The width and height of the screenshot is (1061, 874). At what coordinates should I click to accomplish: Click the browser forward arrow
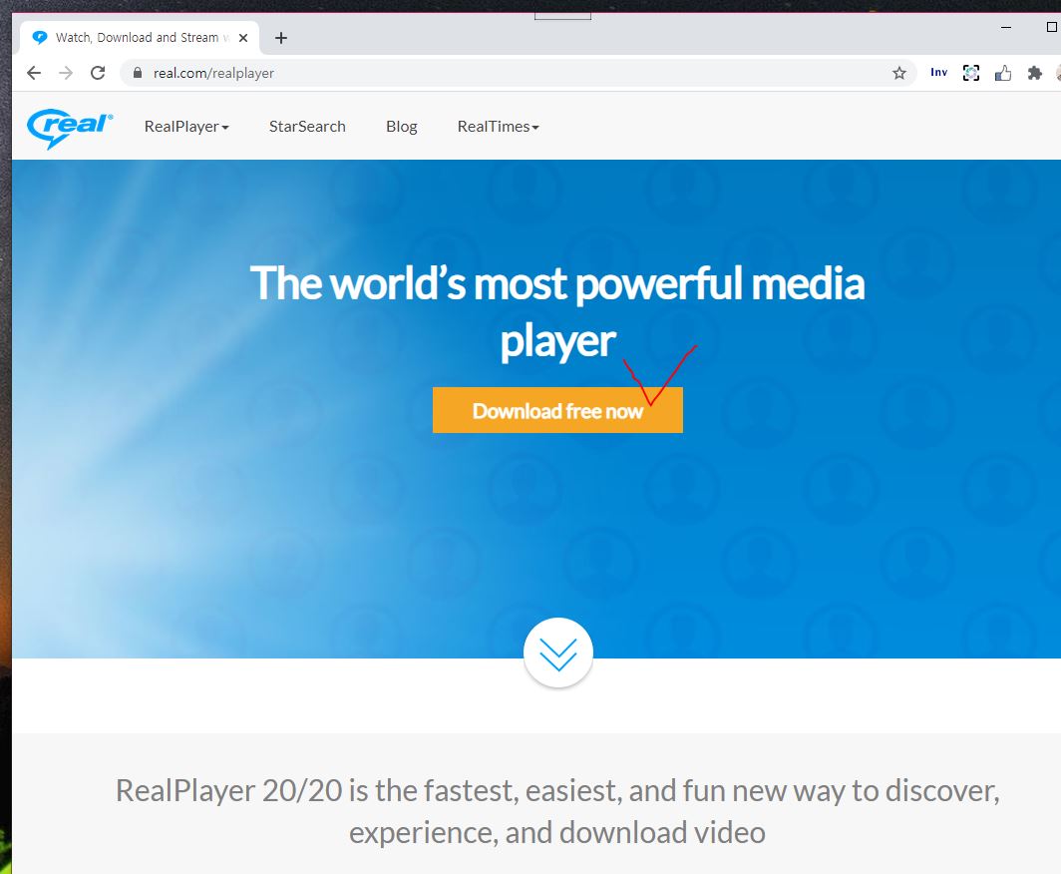coord(66,73)
